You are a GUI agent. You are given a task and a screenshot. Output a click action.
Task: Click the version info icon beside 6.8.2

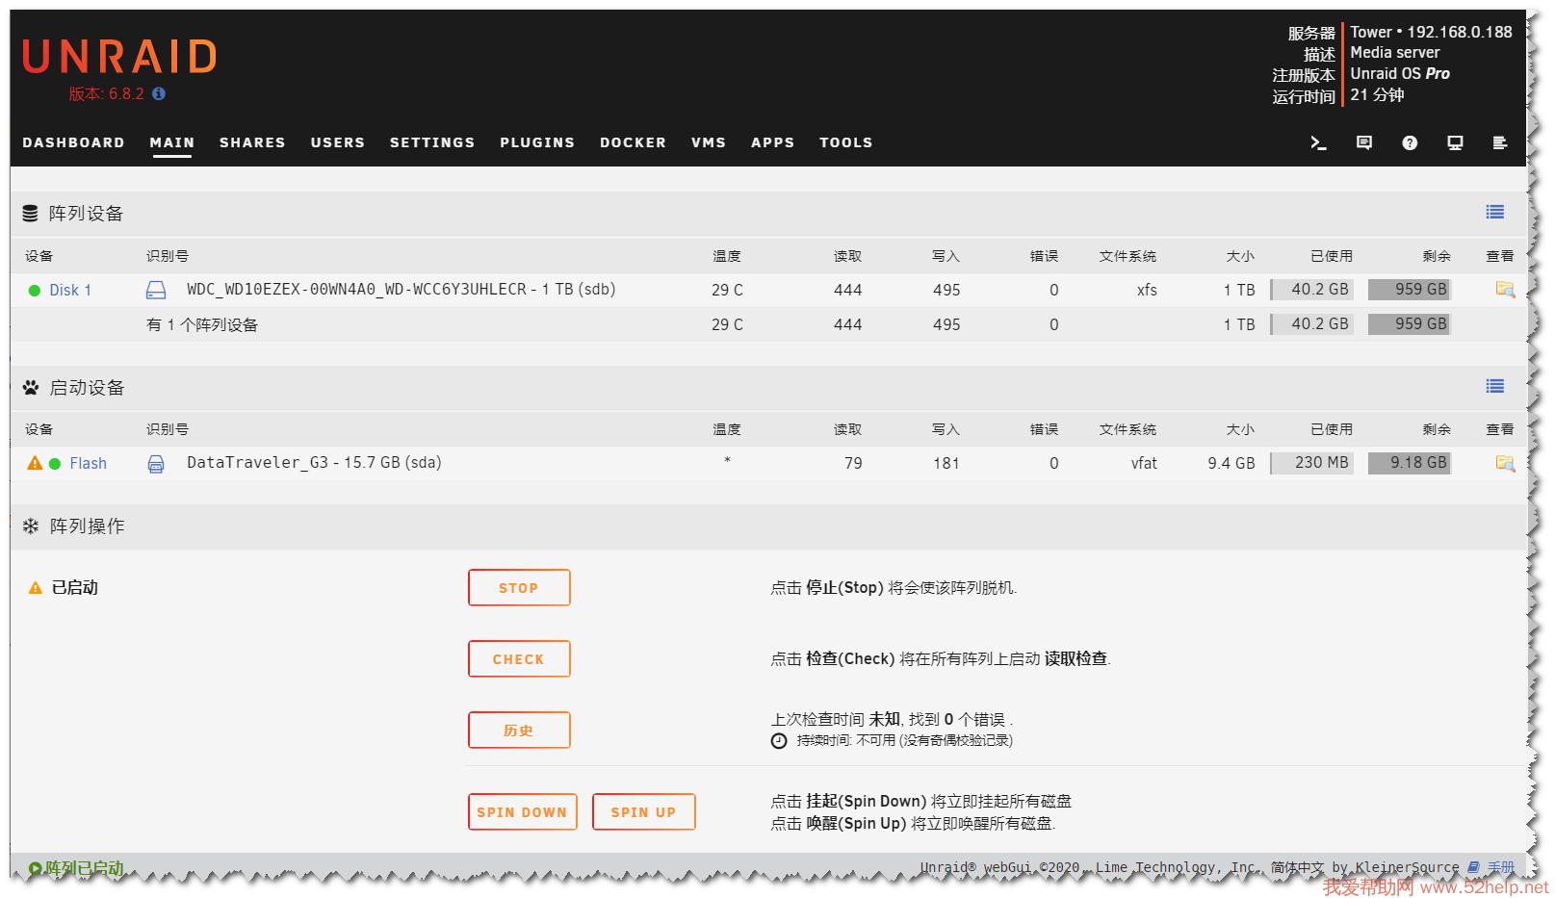[159, 93]
